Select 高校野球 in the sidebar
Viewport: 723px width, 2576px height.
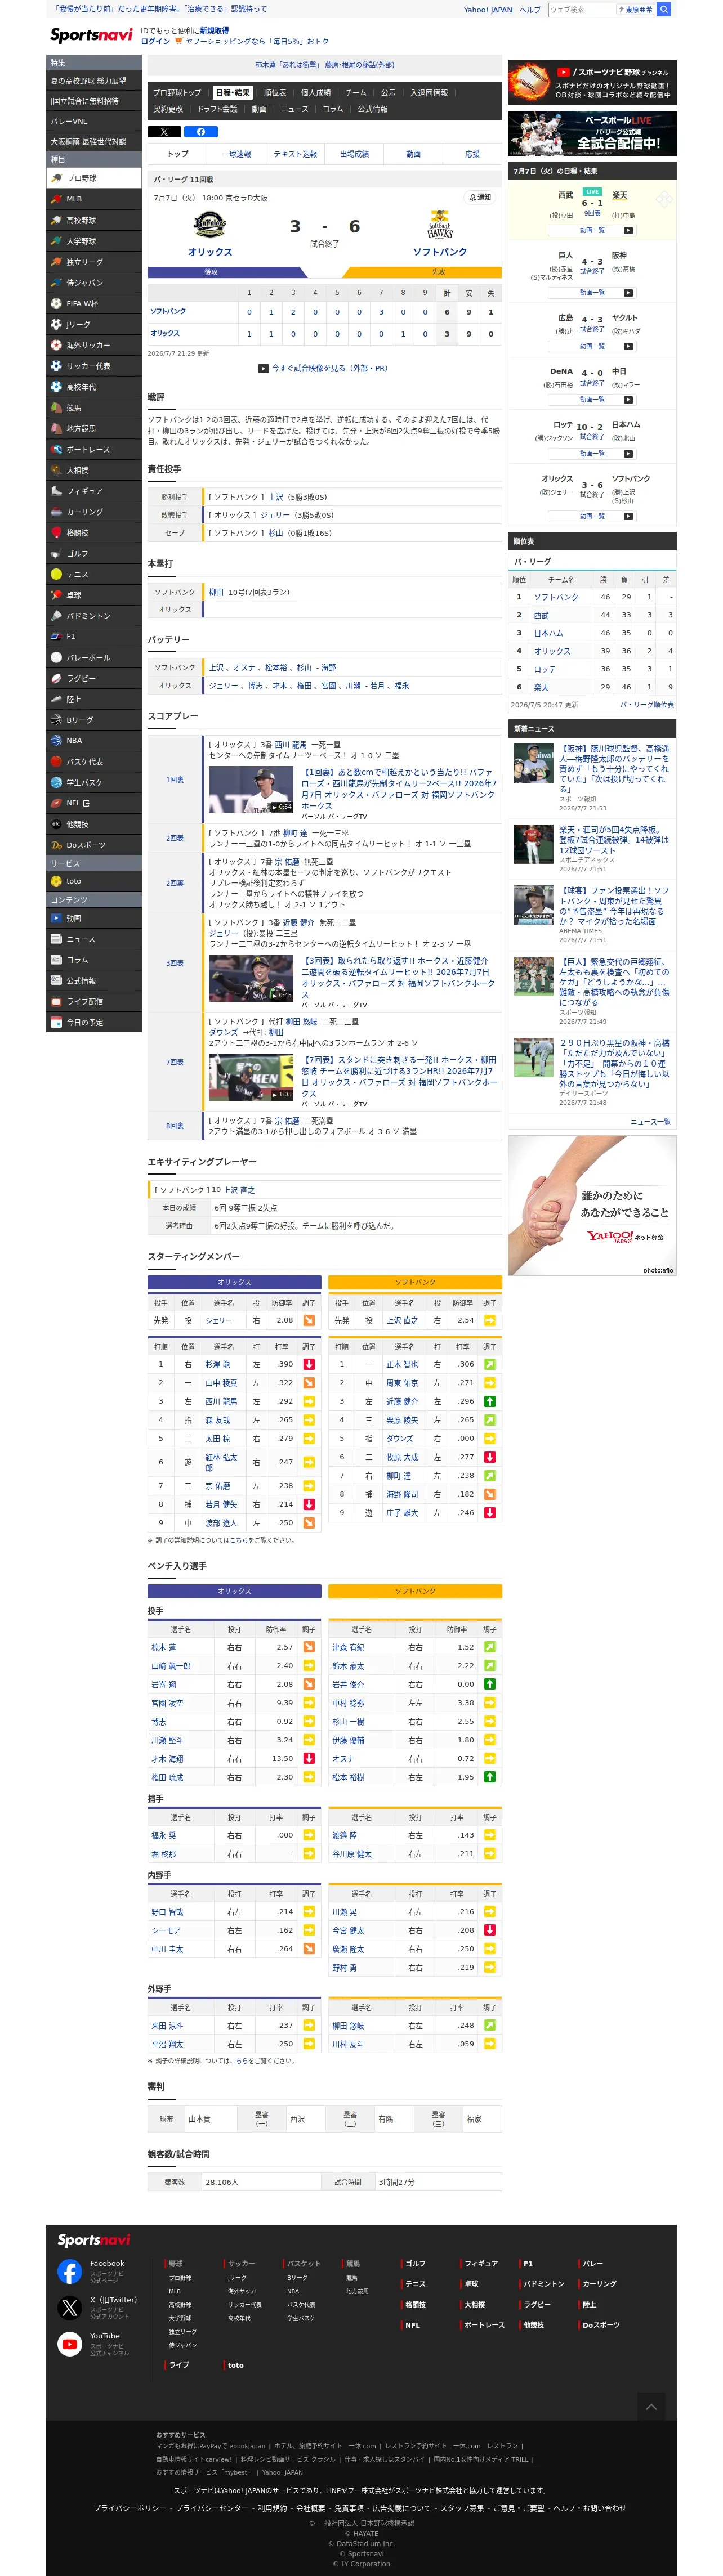[x=94, y=220]
